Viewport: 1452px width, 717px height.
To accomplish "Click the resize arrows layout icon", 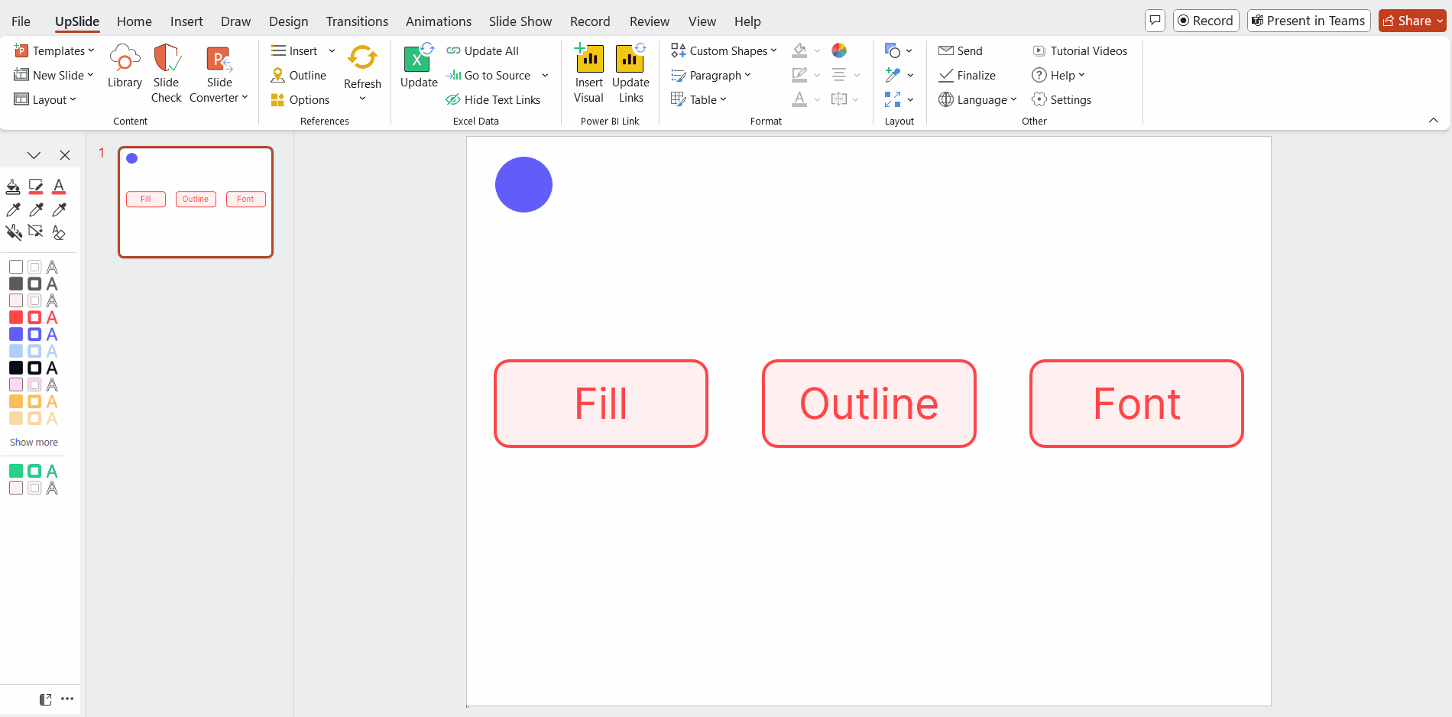I will [x=893, y=99].
